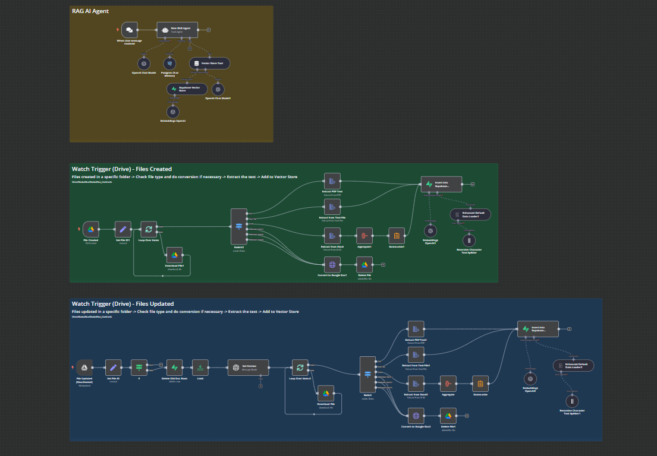657x456 pixels.
Task: Open the Delete Old Doc Rows node
Action: pos(175,368)
